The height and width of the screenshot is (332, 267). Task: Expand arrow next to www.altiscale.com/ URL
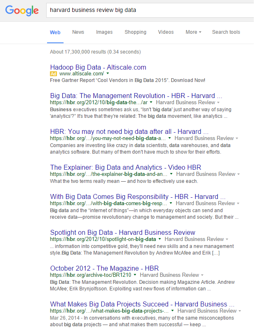(x=108, y=73)
